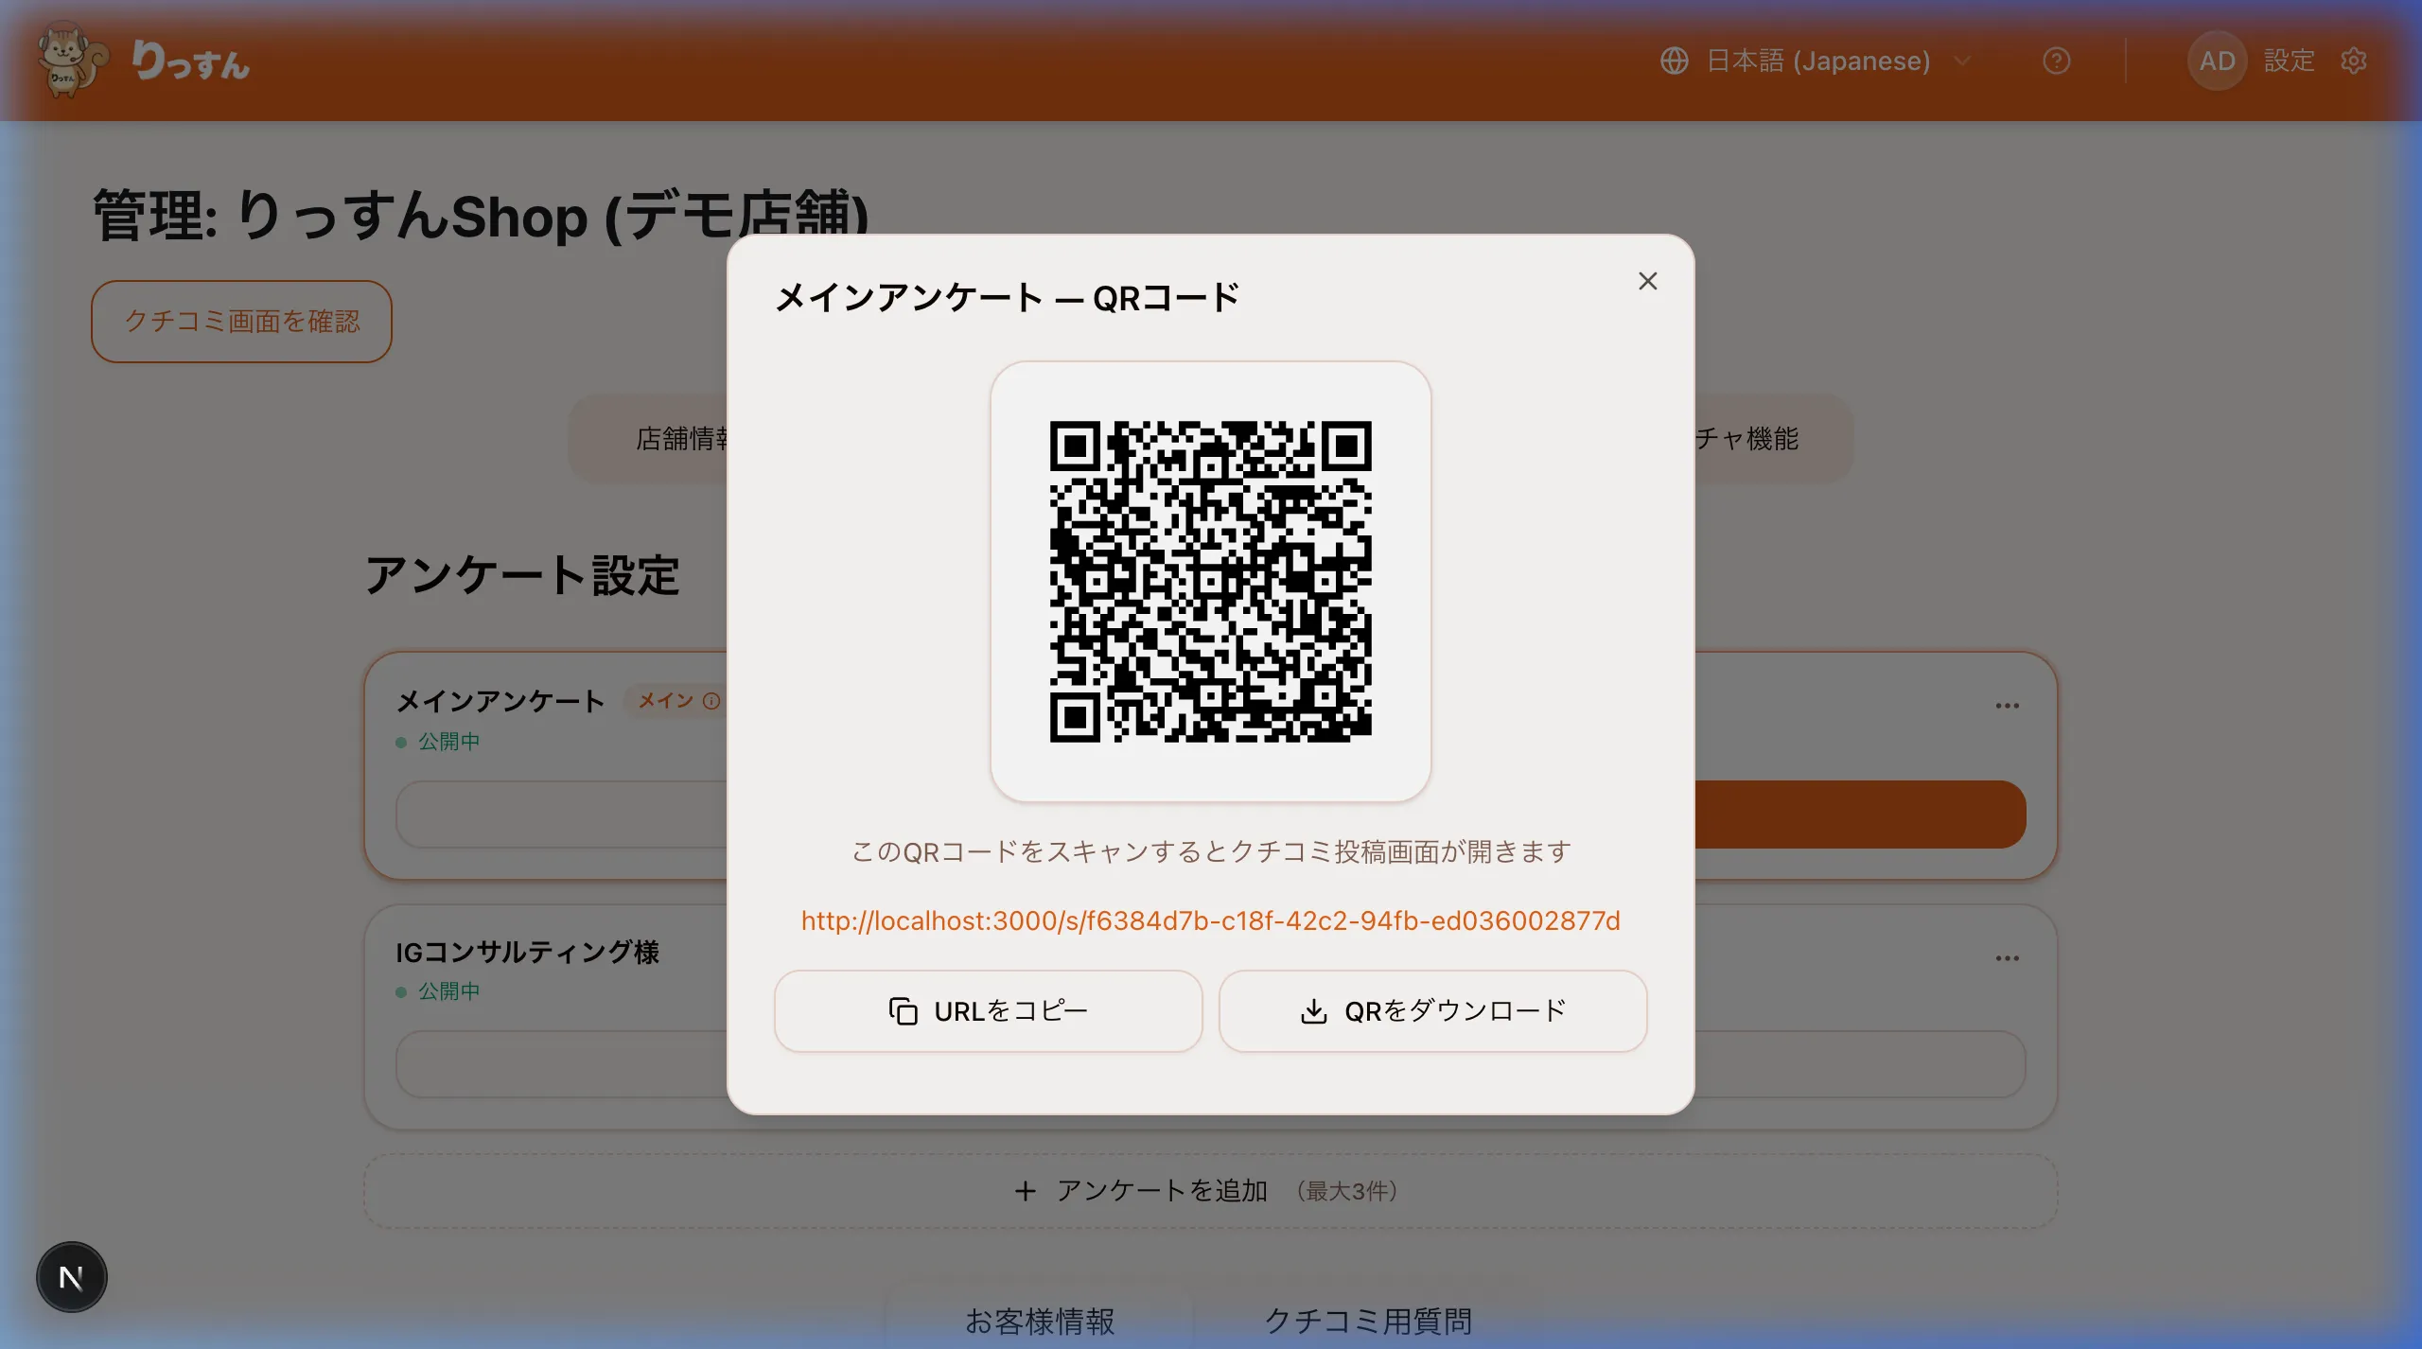The image size is (2422, 1349).
Task: Click the URLをコピー button
Action: click(988, 1010)
